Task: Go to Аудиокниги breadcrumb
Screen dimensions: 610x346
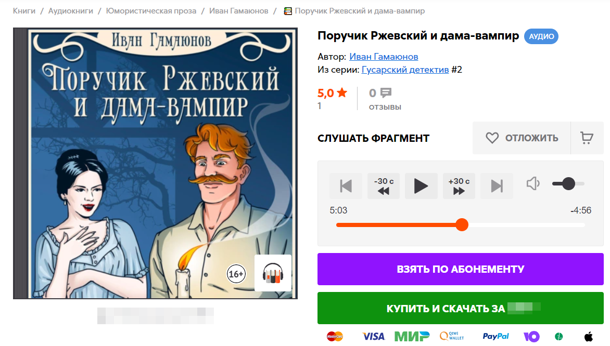Action: pos(70,11)
